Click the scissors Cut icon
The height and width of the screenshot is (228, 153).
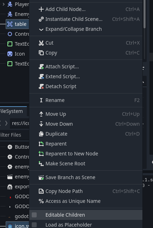(41, 43)
